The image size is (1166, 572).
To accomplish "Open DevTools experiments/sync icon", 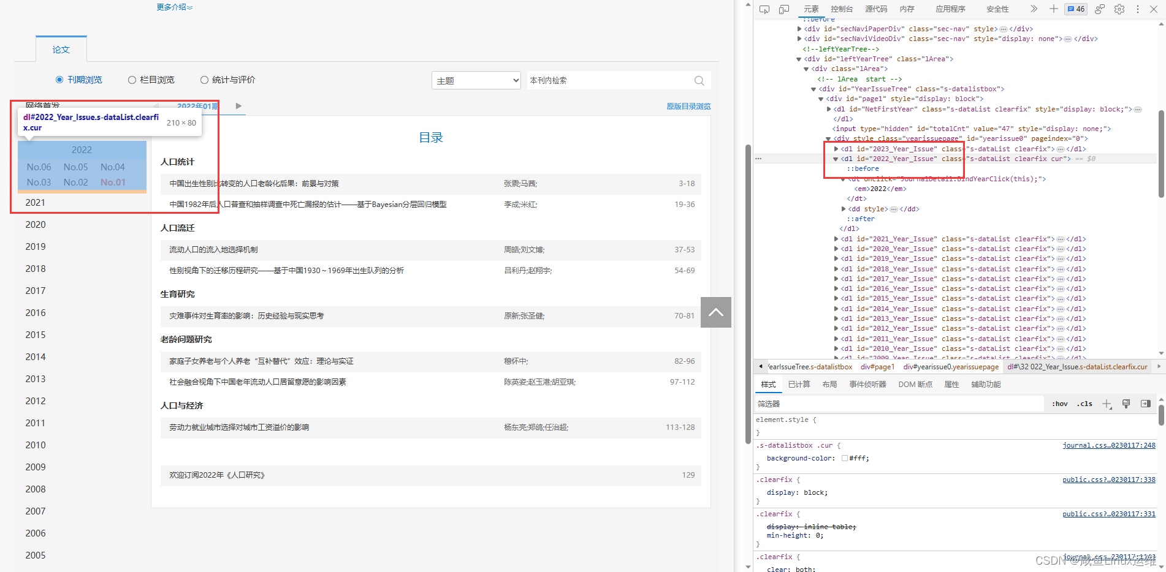I will pyautogui.click(x=1100, y=9).
